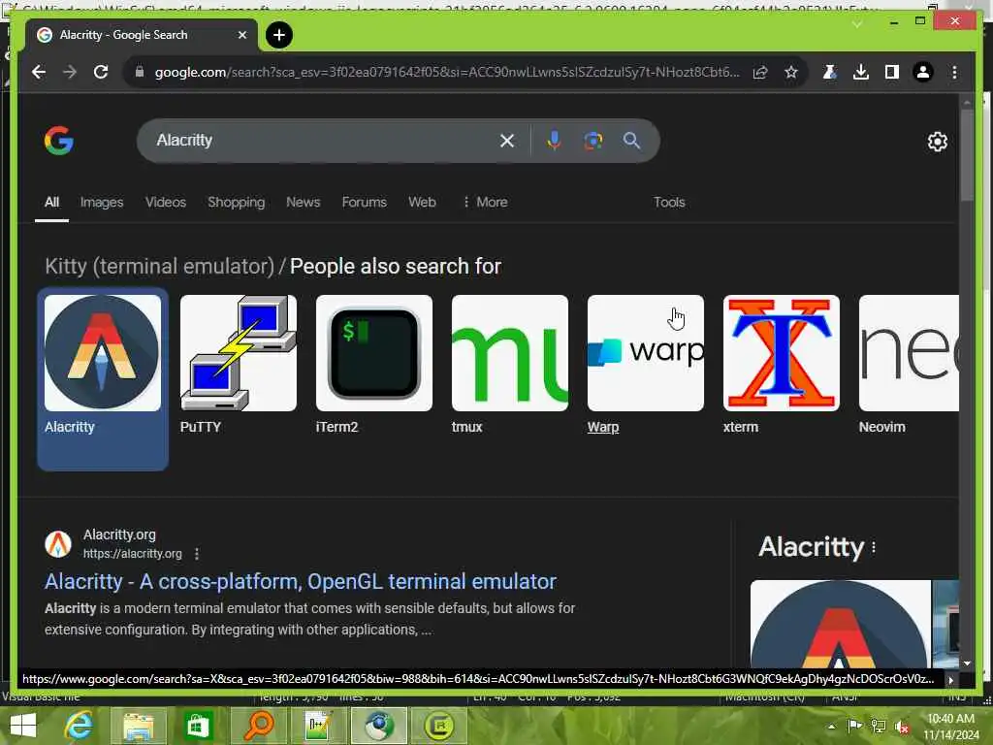
Task: Bookmark this page with the star icon
Action: coord(791,72)
